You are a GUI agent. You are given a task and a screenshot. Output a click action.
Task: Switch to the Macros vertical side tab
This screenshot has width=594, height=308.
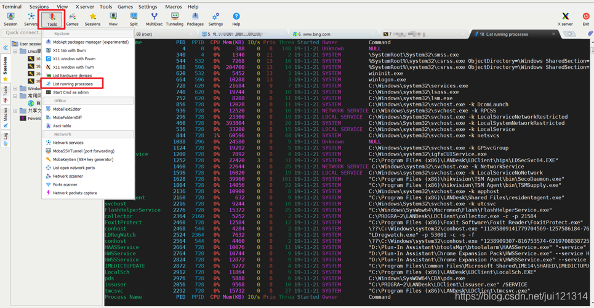pos(6,117)
